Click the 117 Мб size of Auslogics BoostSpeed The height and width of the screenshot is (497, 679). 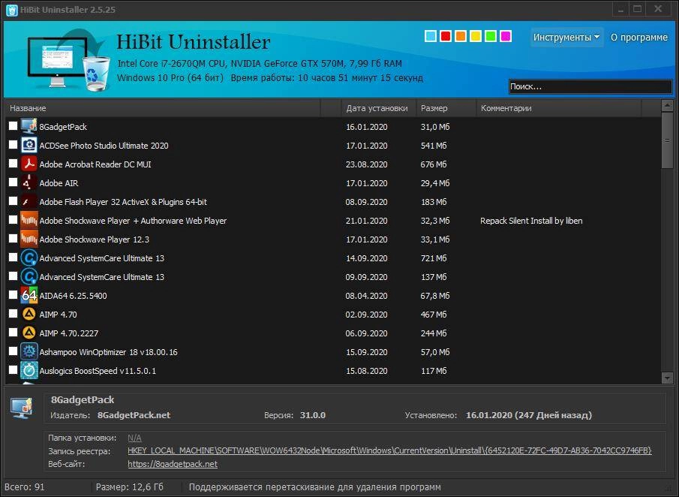point(434,371)
